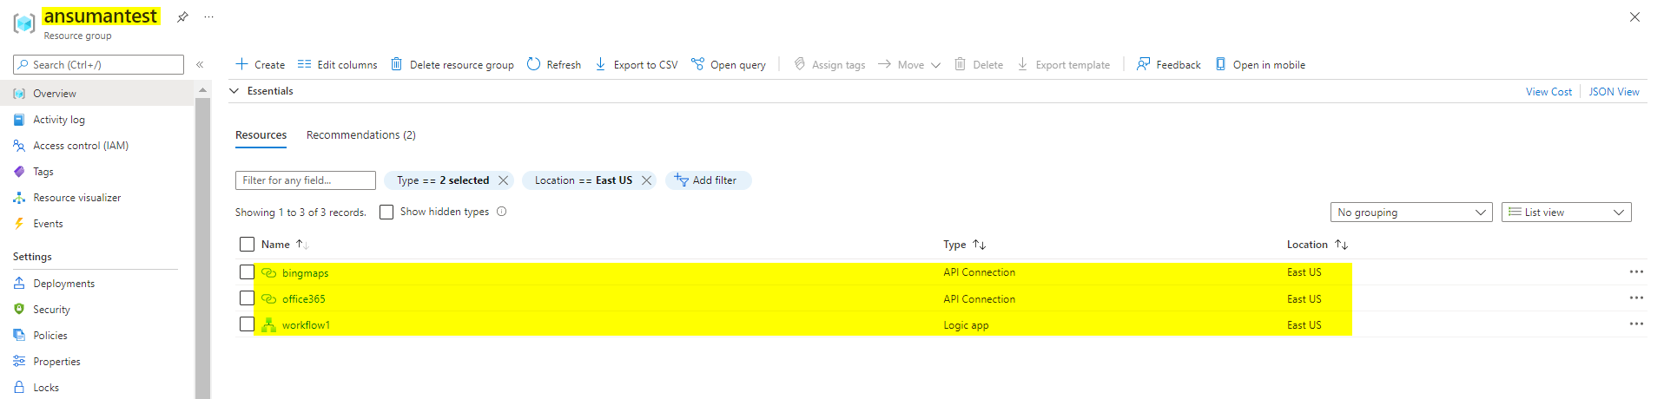Focus the Filter for any field box
The image size is (1664, 399).
click(306, 180)
